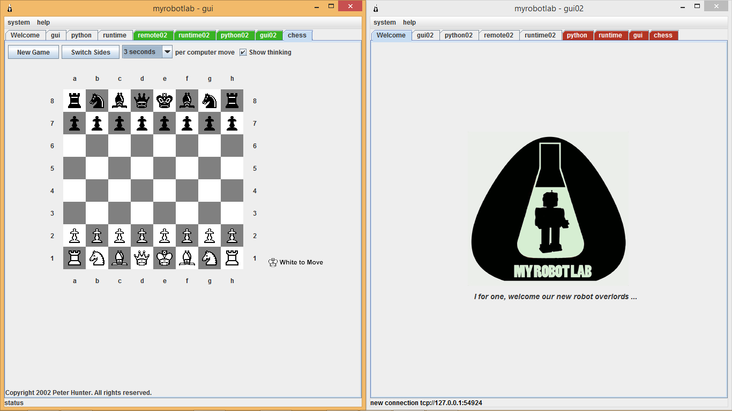Viewport: 732px width, 411px height.
Task: Select the white knight on g1
Action: pos(210,258)
